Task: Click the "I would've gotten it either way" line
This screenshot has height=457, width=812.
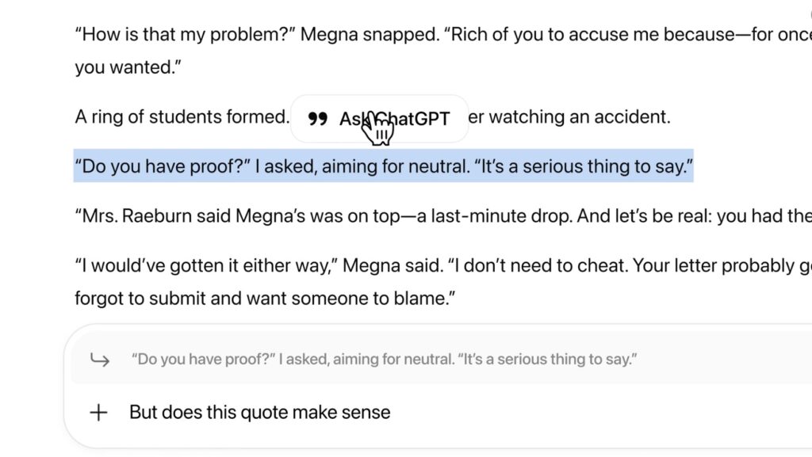Action: (x=443, y=265)
